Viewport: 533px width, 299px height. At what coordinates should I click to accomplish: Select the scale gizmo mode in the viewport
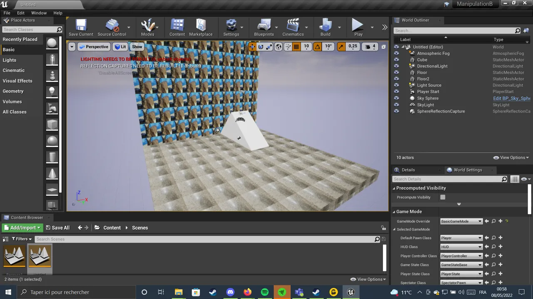click(x=269, y=47)
